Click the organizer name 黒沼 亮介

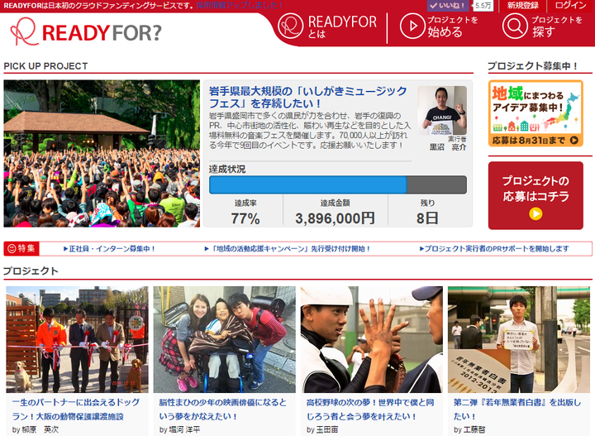[x=447, y=147]
